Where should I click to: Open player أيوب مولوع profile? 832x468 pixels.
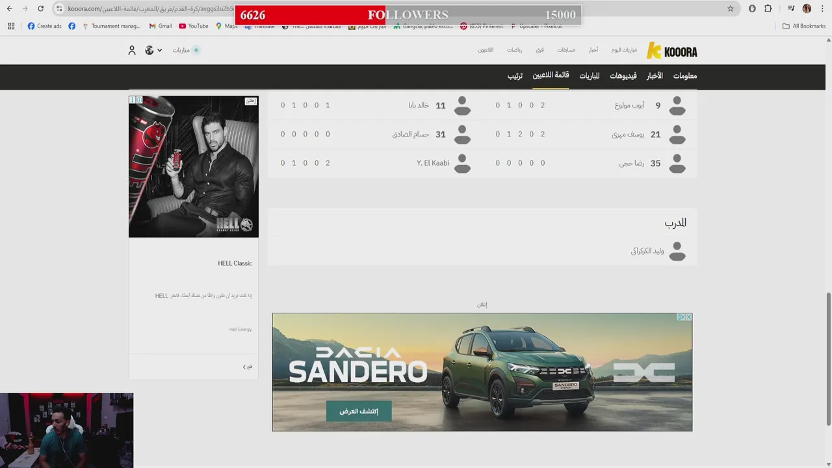(x=629, y=105)
